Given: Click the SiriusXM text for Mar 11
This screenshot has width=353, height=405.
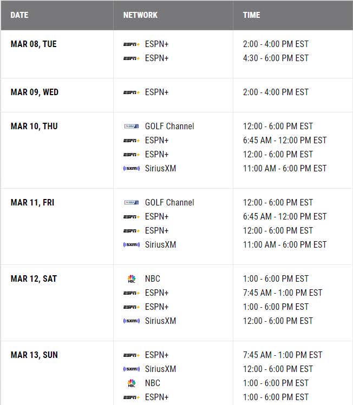Looking at the screenshot, I should [160, 244].
